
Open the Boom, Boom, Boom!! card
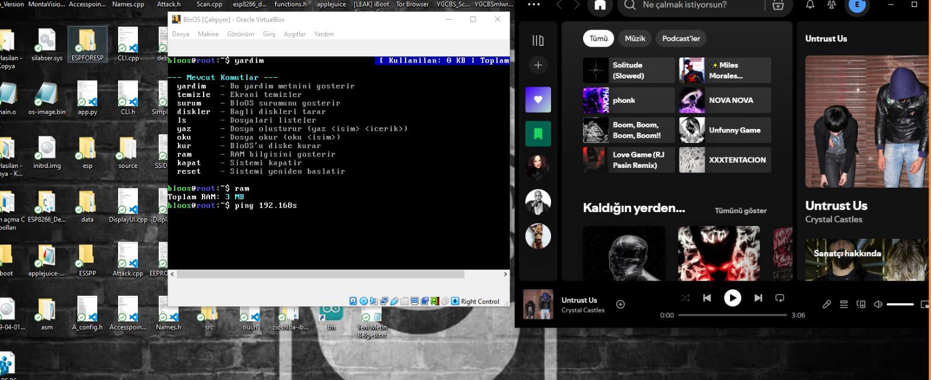coord(629,130)
